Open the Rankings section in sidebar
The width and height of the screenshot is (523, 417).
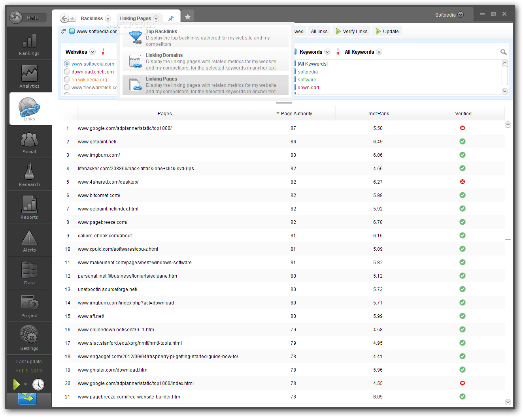point(29,44)
